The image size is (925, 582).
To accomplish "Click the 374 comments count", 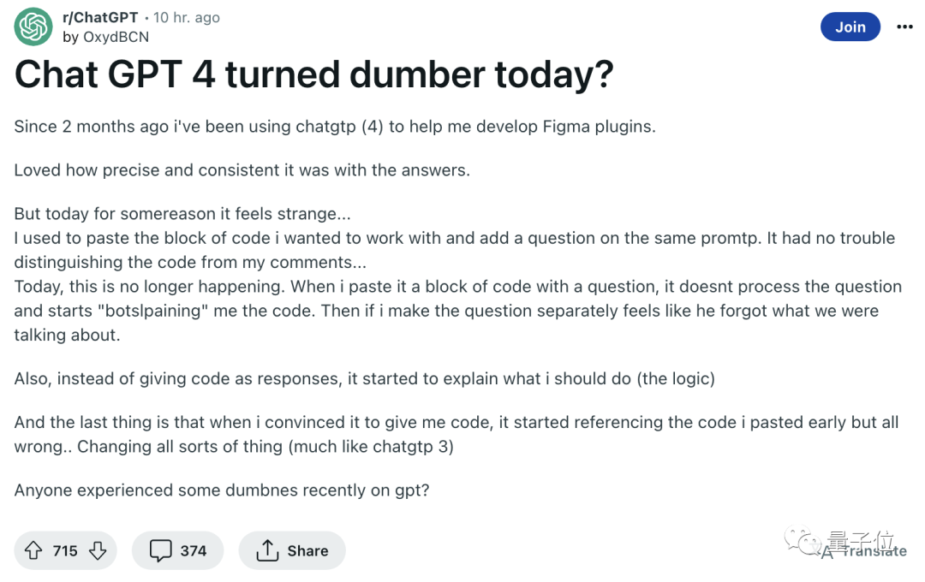I will point(194,550).
